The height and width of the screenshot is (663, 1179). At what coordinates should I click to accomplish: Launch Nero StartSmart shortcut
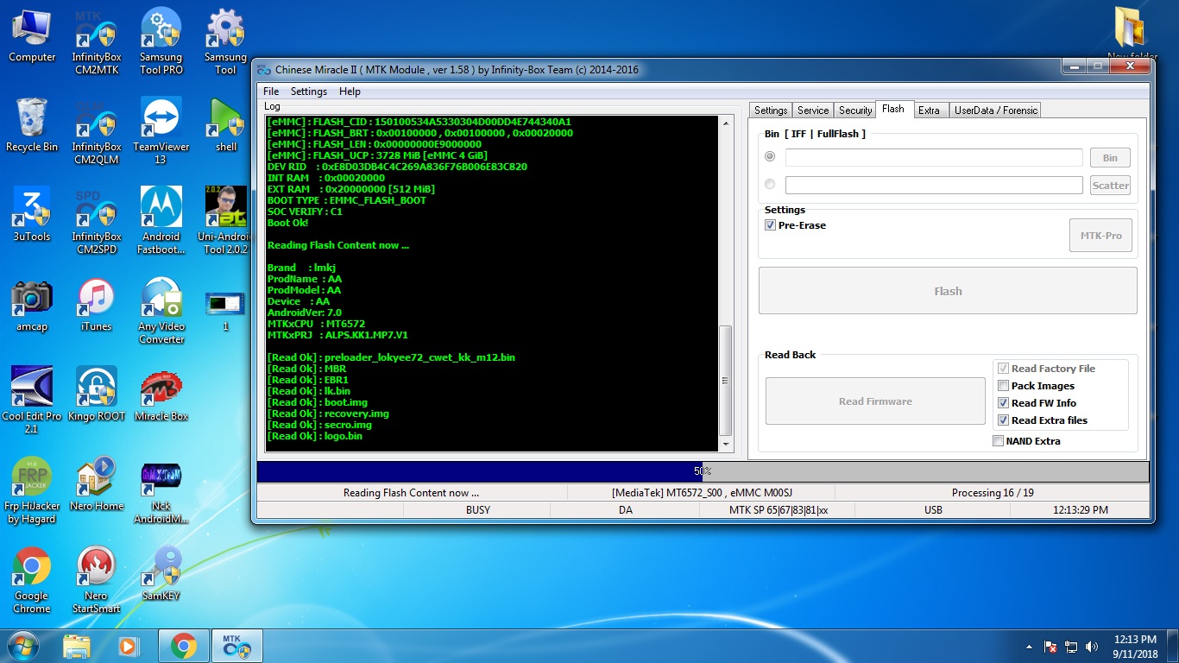click(x=96, y=580)
